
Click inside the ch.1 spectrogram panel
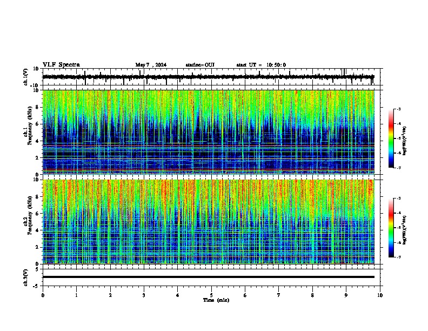(208, 132)
